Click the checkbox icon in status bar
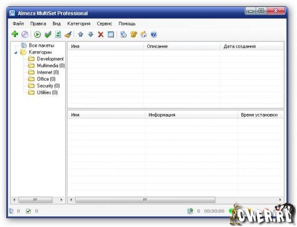Screen dimensions: 297x227 point(28,211)
